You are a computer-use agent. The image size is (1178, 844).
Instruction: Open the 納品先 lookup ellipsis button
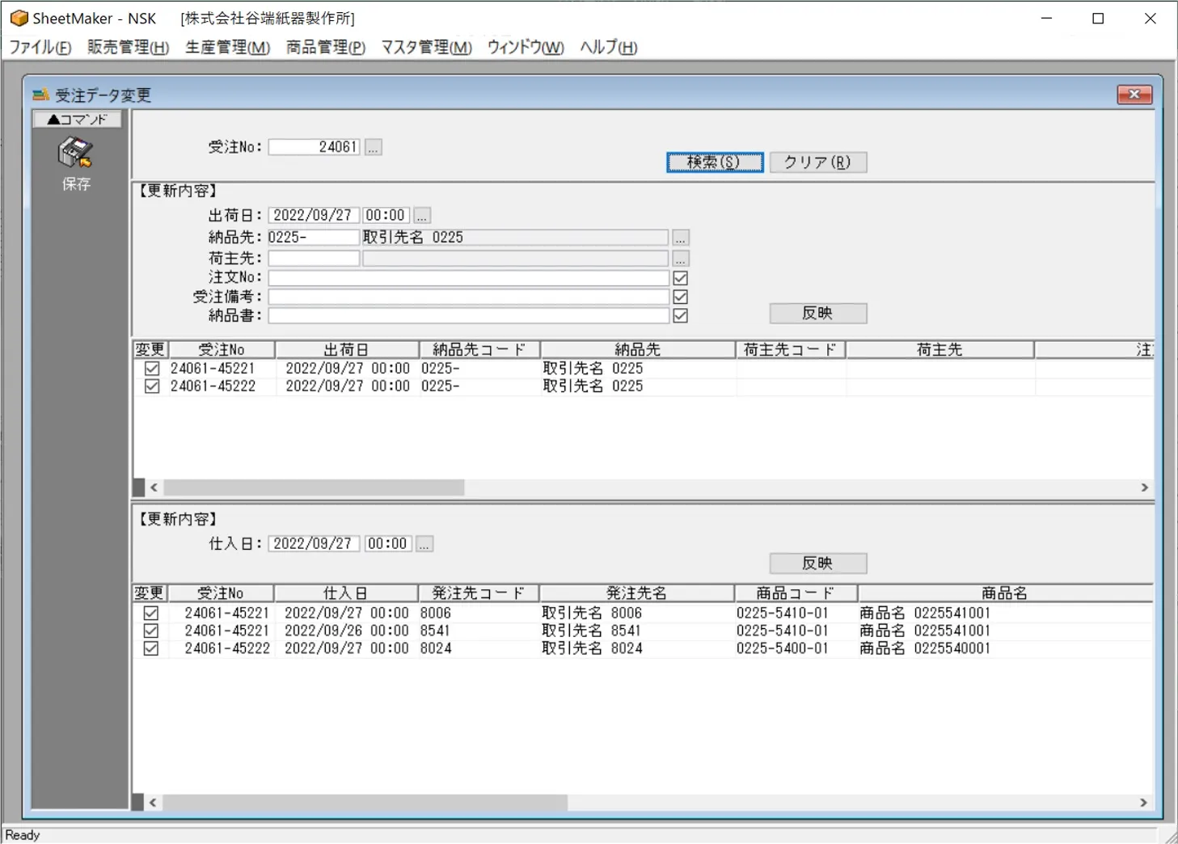(x=680, y=238)
